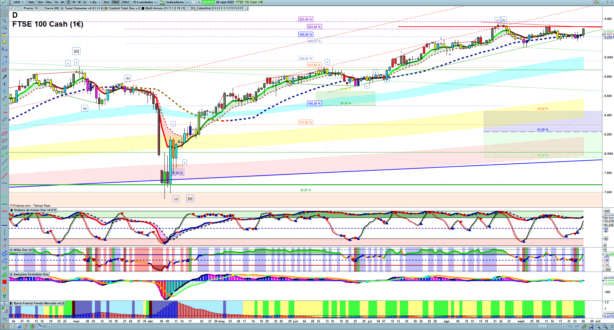The height and width of the screenshot is (330, 614).
Task: Toggle Tunel Domenec v4 indicator visibility
Action: point(62,8)
